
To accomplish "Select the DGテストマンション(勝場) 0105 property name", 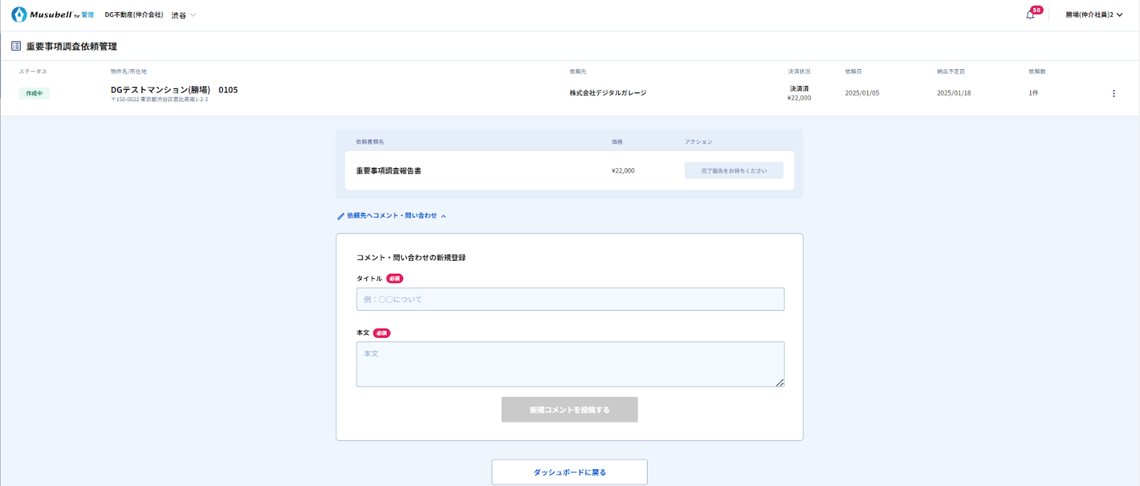I will (174, 90).
